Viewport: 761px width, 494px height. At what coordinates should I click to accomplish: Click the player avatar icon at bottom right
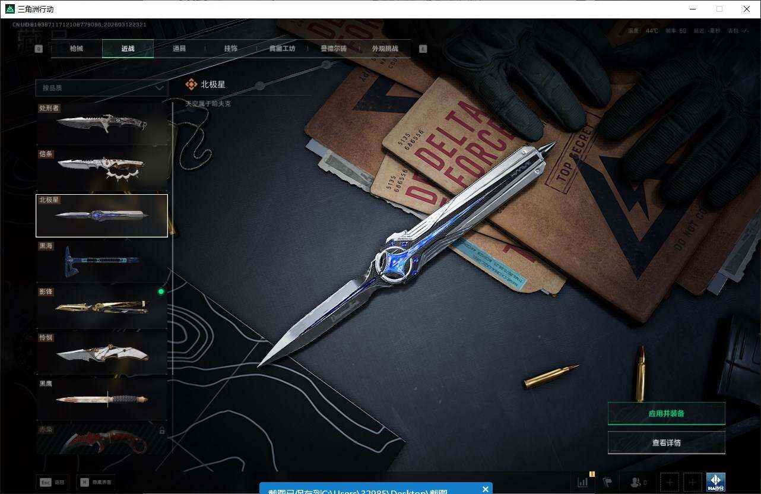pos(715,482)
